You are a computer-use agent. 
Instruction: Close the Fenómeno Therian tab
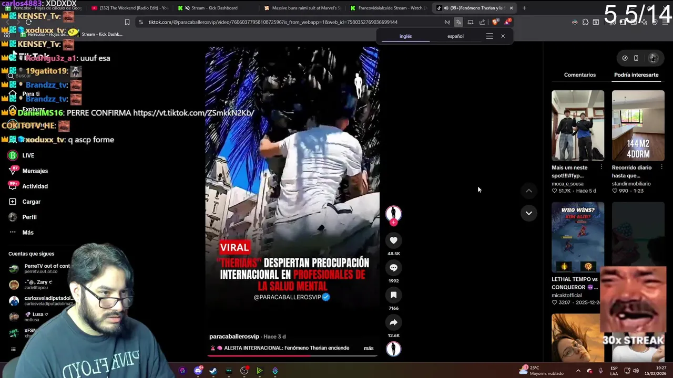point(511,8)
